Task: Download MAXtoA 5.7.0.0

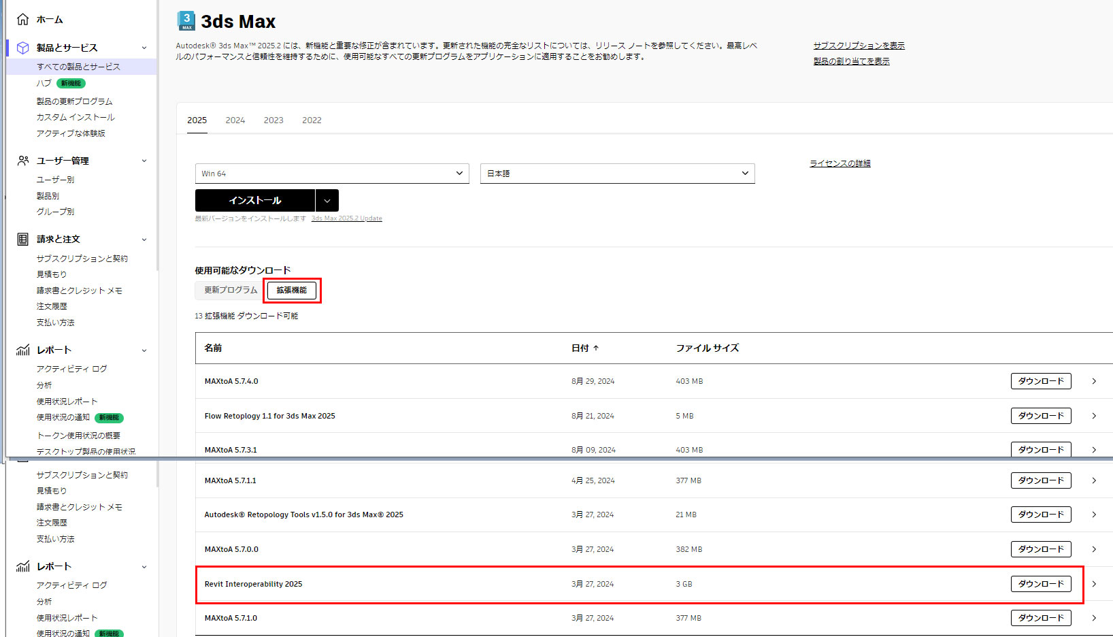Action: pos(1041,549)
